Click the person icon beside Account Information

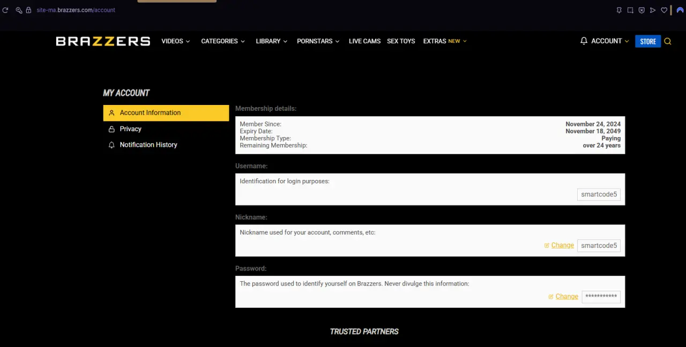click(x=111, y=113)
